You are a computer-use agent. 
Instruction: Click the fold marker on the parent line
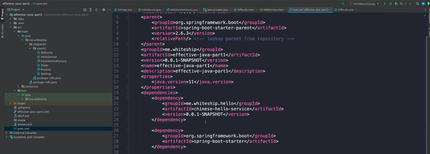click(x=129, y=17)
